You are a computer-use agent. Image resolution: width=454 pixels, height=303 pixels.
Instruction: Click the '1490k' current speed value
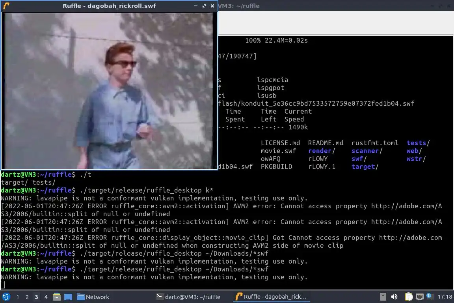[298, 127]
